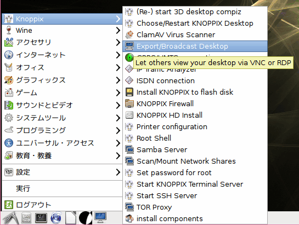Screen dimensions: 299x225
Task: Click the サウンドとビデオ film icon
Action: [x=9, y=105]
